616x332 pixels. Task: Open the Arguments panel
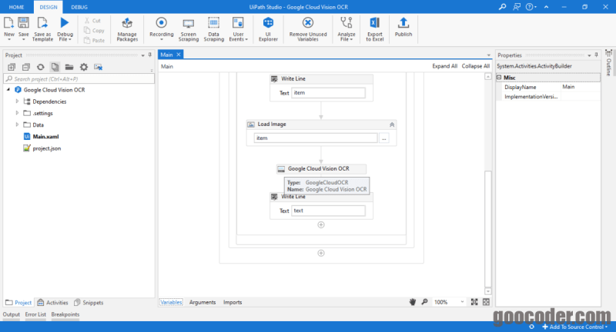point(203,303)
